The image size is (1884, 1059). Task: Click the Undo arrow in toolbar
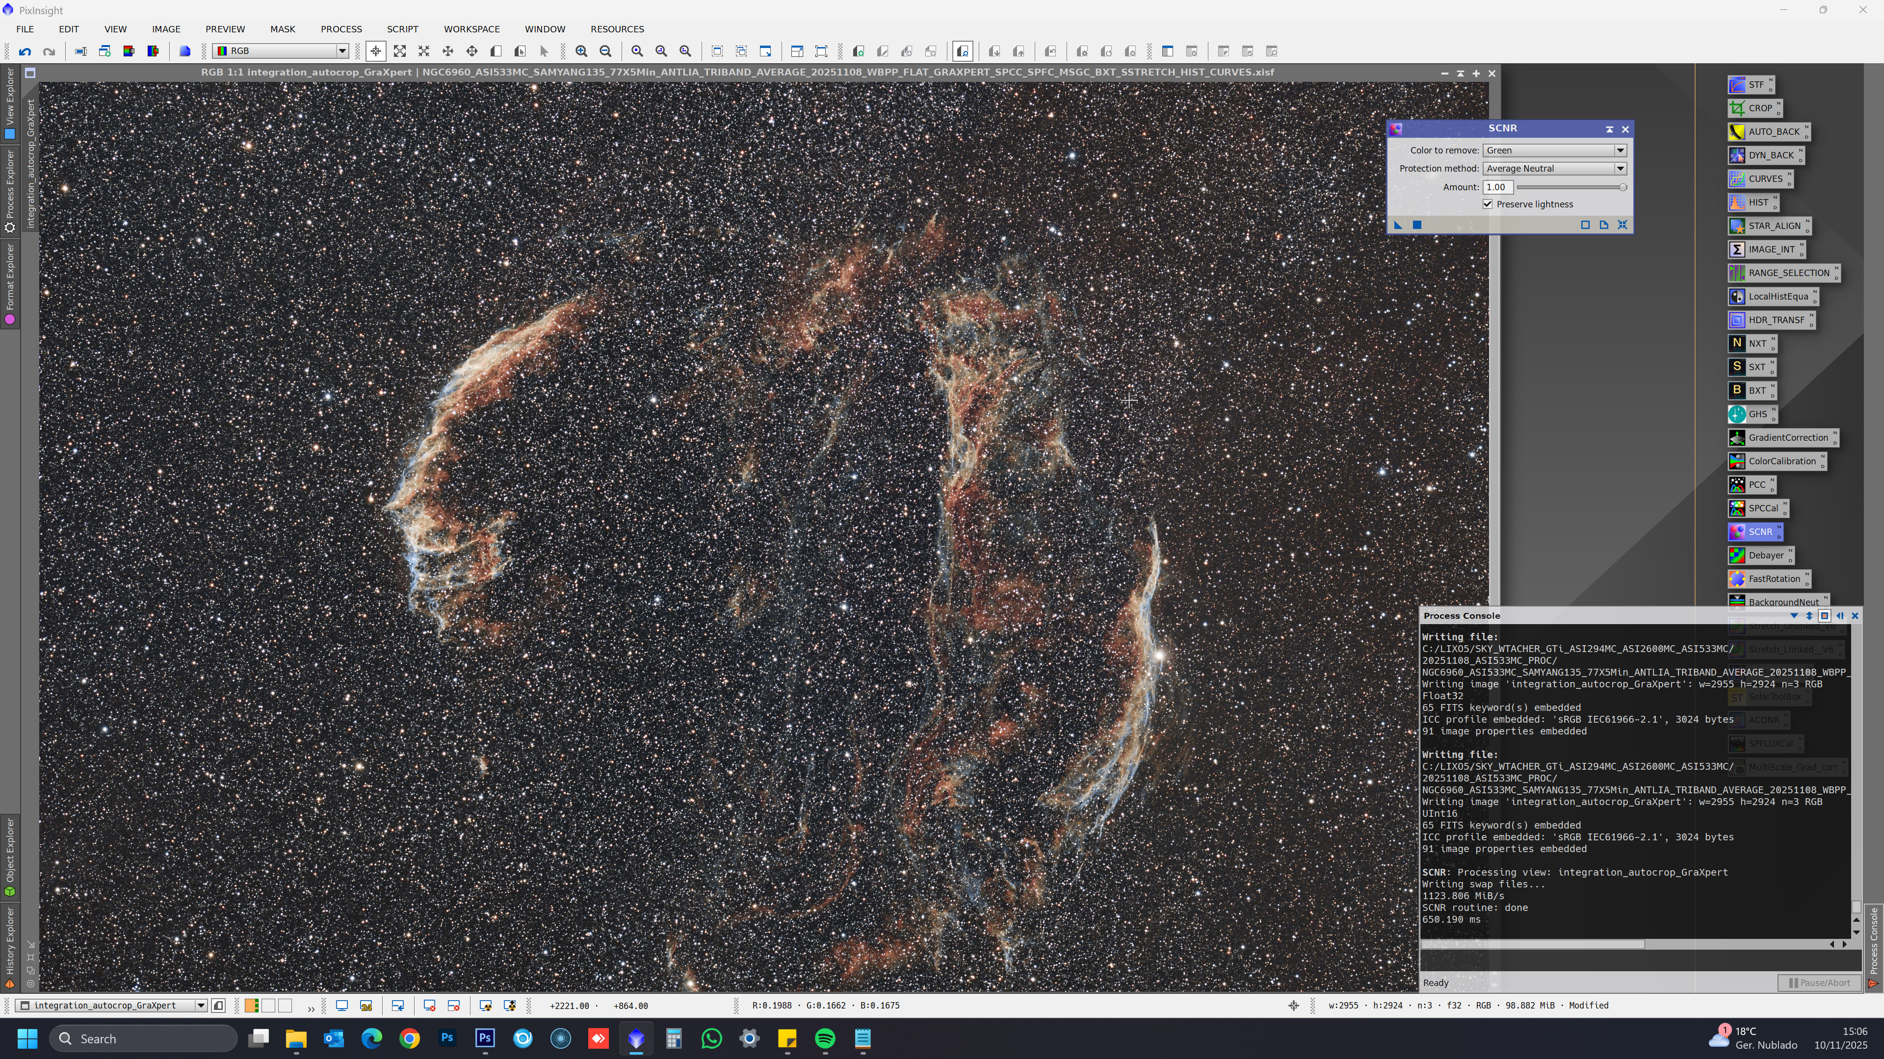pyautogui.click(x=25, y=51)
